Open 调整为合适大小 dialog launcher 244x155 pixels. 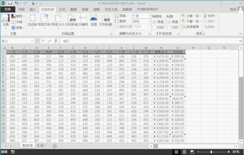pos(149,34)
